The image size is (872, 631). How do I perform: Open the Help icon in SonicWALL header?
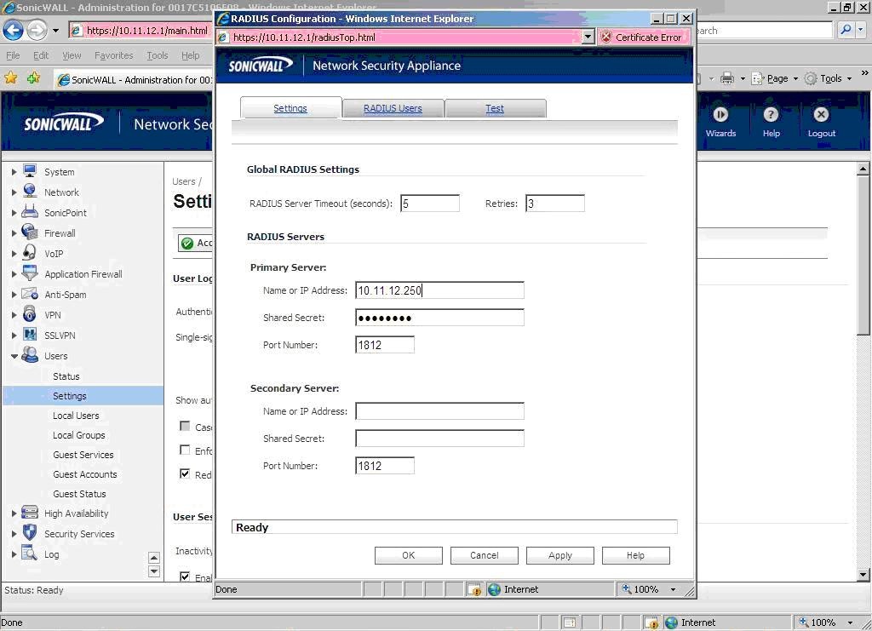(x=771, y=115)
